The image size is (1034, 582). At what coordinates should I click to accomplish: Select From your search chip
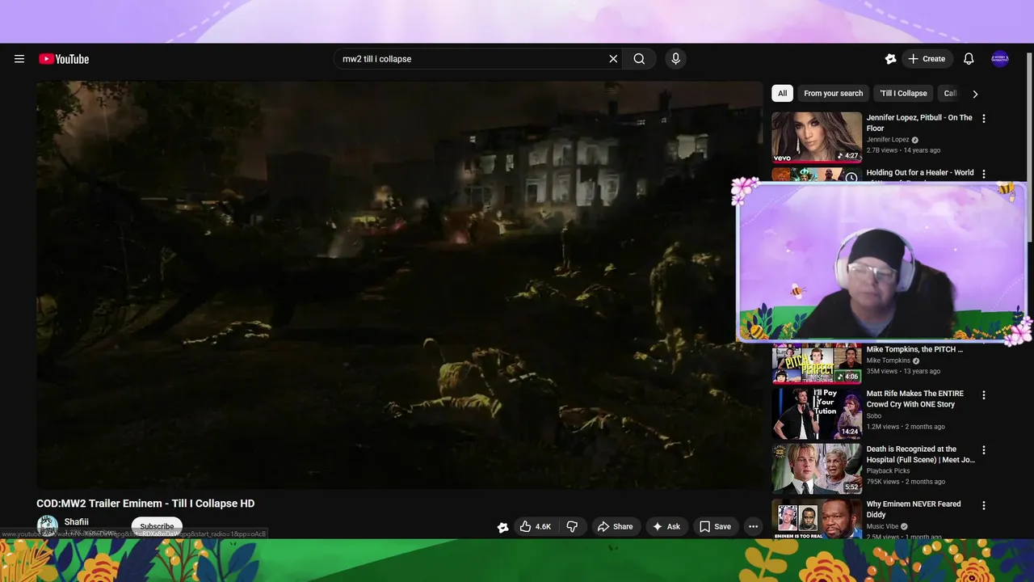(x=833, y=93)
